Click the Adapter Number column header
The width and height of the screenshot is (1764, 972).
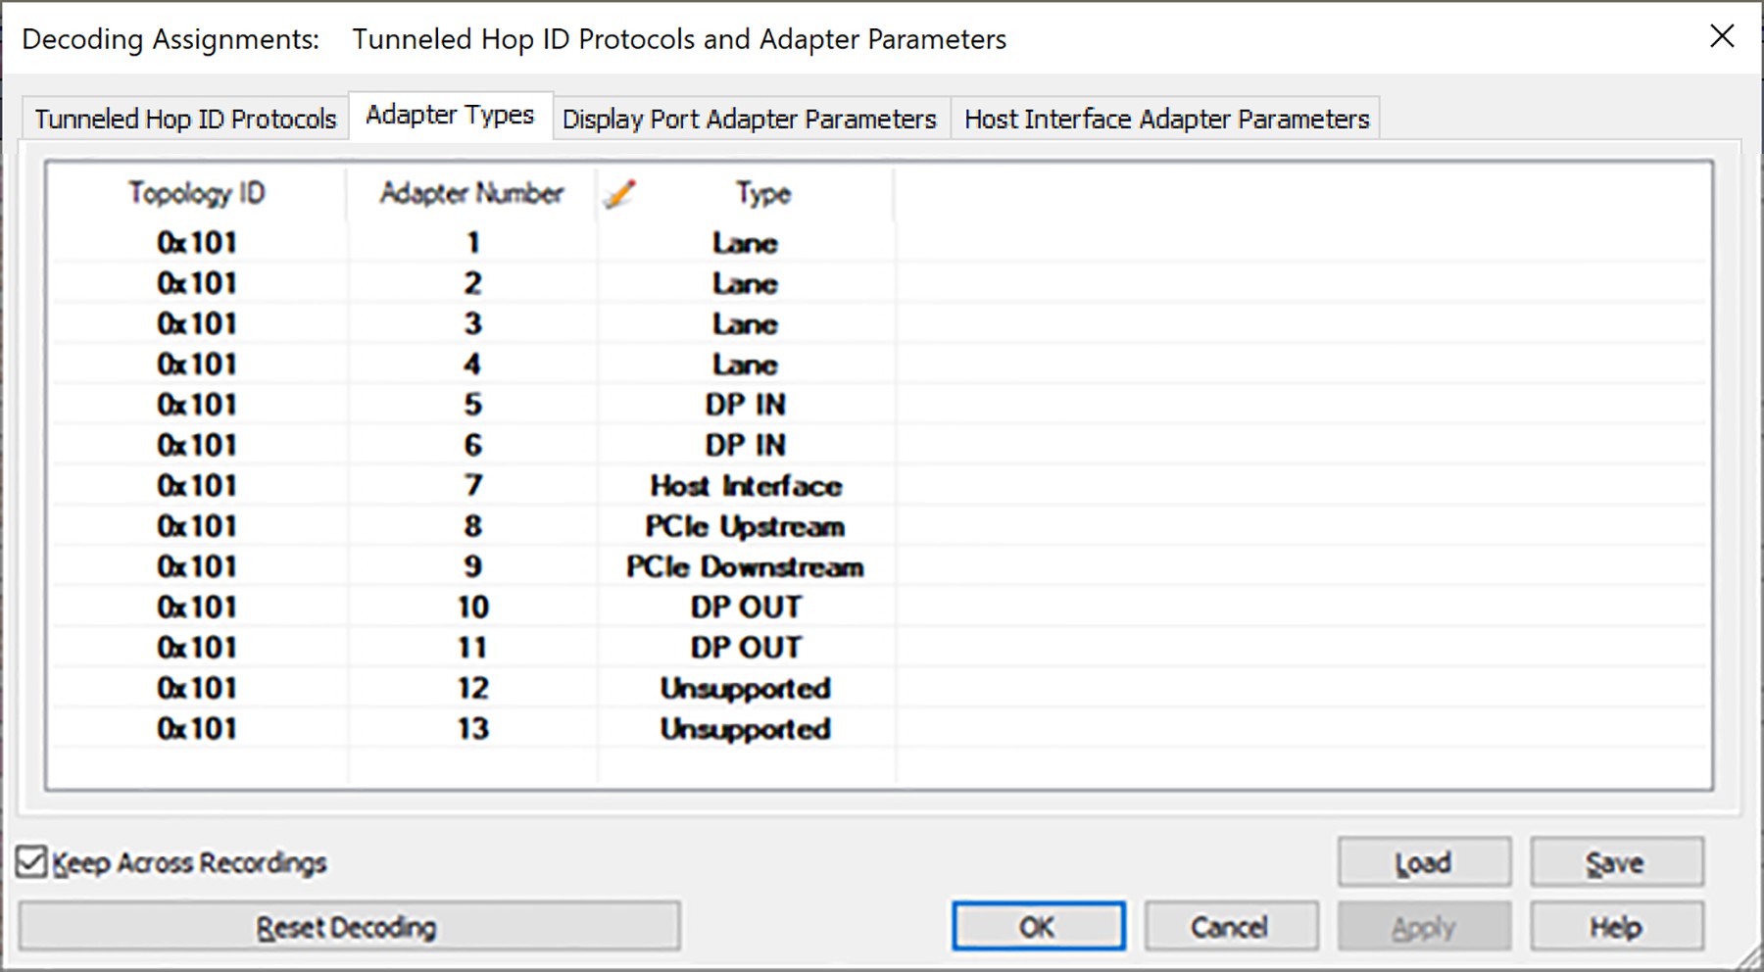pos(471,193)
